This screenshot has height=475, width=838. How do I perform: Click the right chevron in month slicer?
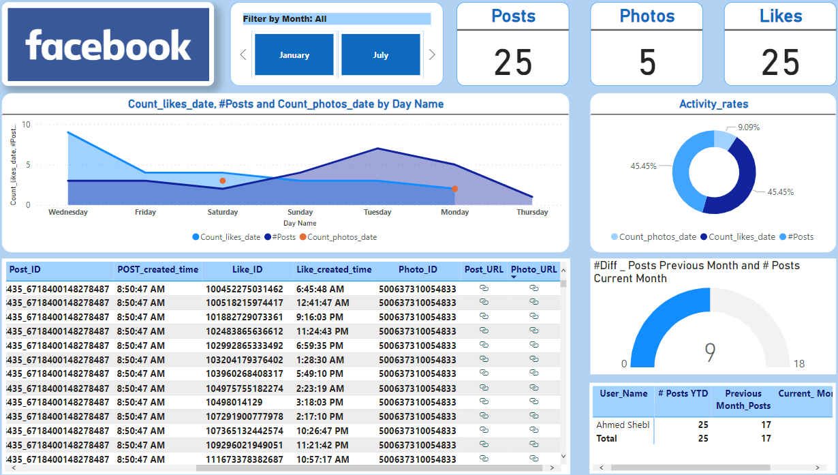pyautogui.click(x=432, y=55)
